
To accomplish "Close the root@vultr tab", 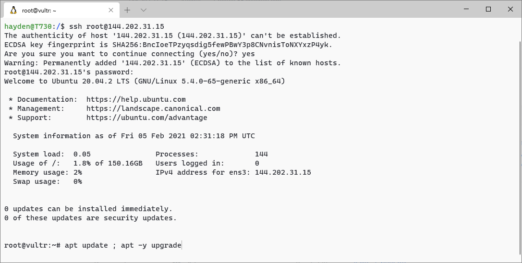I will [111, 11].
